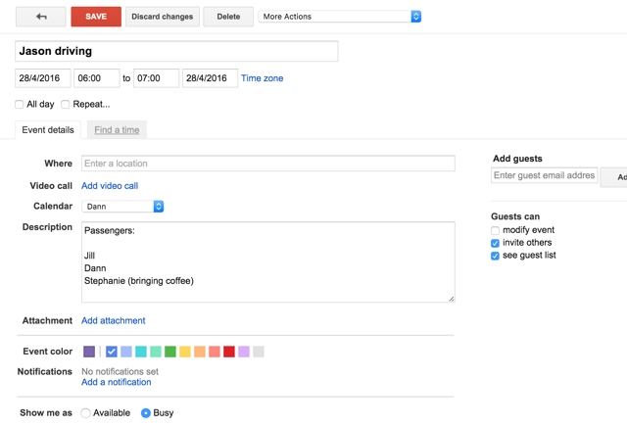
Task: Select the yellow event color swatch
Action: [x=185, y=352]
